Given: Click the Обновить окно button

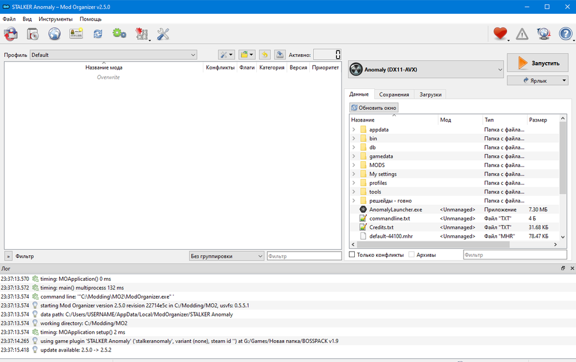Looking at the screenshot, I should 374,108.
